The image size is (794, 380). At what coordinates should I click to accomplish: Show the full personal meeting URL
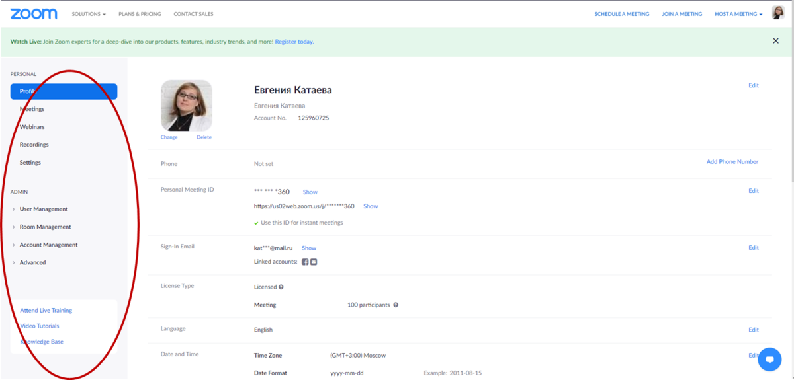(371, 206)
